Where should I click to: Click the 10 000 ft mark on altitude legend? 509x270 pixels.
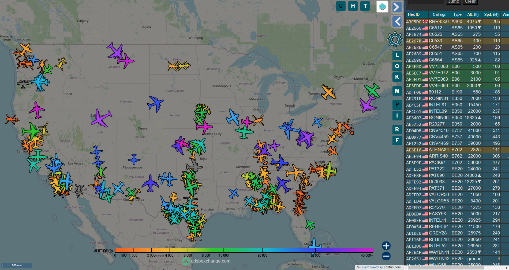point(223,255)
